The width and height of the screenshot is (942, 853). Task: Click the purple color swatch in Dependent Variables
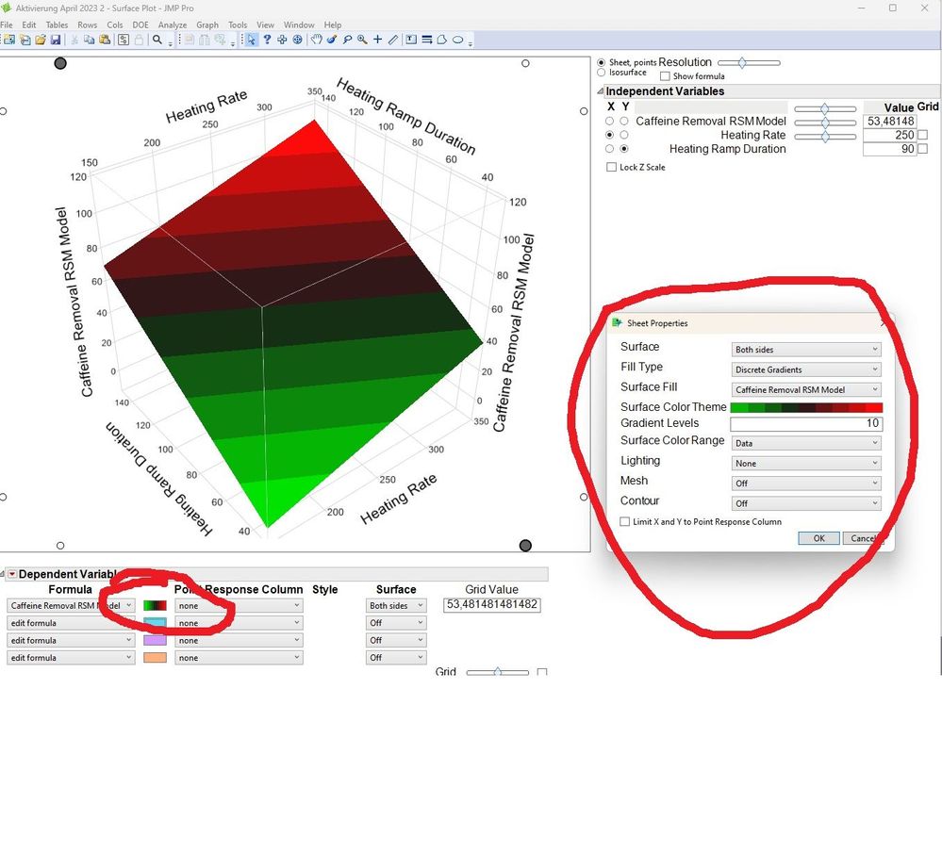pyautogui.click(x=155, y=640)
